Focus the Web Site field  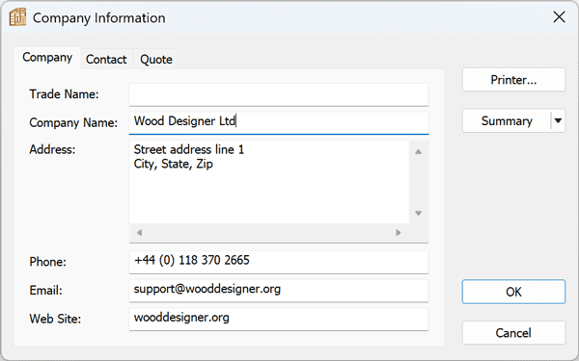(x=279, y=319)
